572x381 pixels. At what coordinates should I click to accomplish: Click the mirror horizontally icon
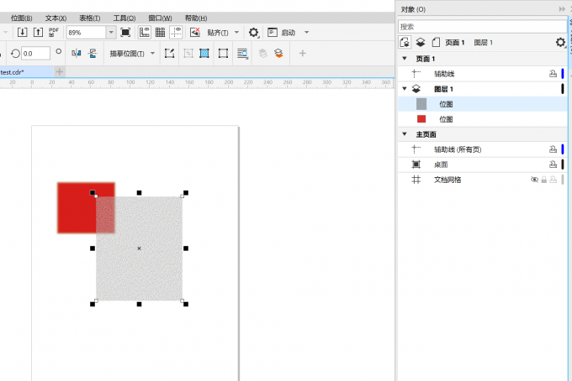coord(77,54)
